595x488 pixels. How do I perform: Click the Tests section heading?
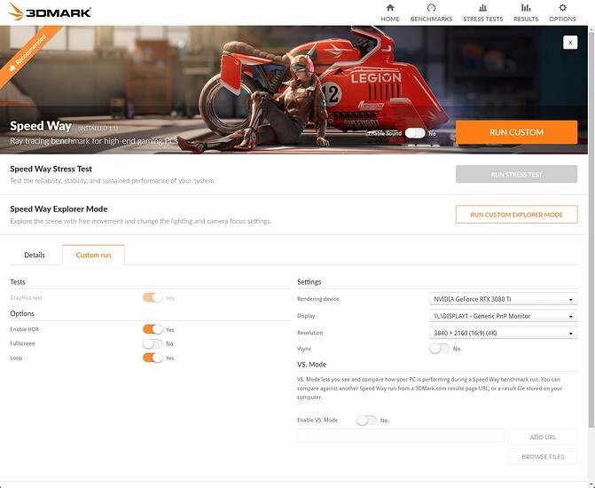18,282
